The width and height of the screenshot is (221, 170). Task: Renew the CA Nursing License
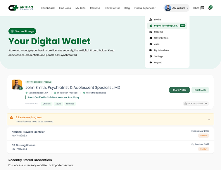(203, 149)
